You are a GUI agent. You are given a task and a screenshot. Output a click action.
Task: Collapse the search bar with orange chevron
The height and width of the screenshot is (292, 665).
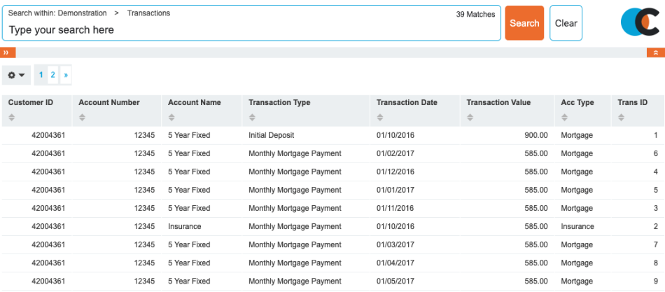coord(655,53)
